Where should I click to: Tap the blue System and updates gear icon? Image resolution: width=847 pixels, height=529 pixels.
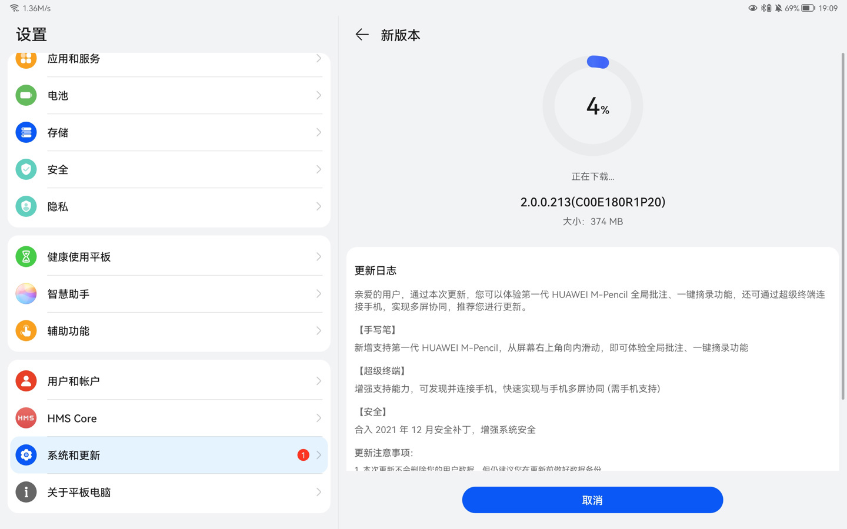26,455
